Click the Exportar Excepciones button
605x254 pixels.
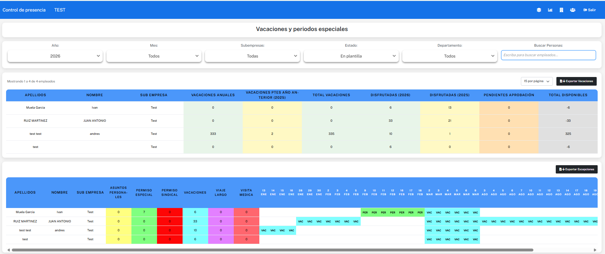tap(576, 169)
